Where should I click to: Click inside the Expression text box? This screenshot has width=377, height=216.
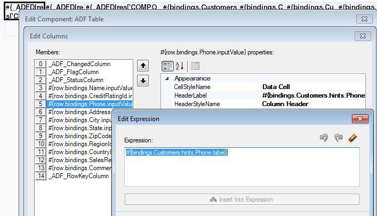242,167
